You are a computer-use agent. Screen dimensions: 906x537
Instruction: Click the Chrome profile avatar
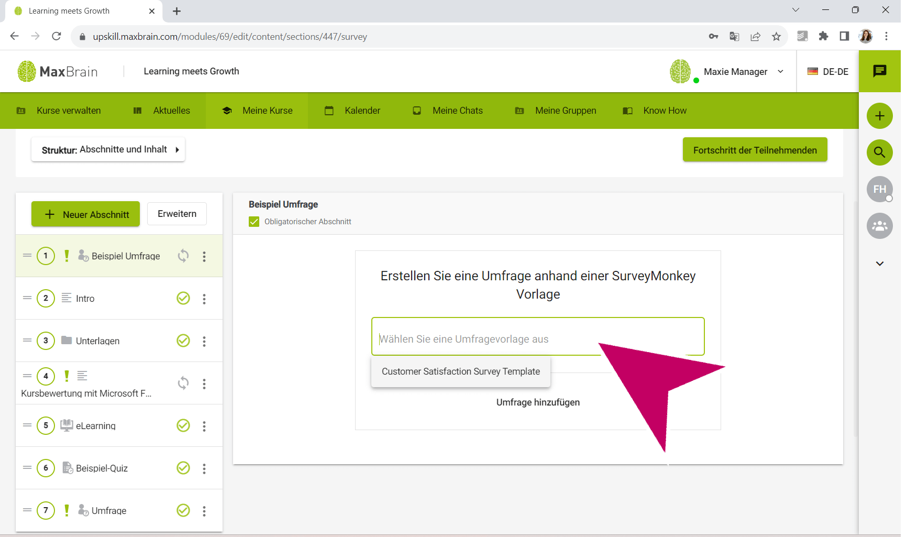pyautogui.click(x=866, y=36)
